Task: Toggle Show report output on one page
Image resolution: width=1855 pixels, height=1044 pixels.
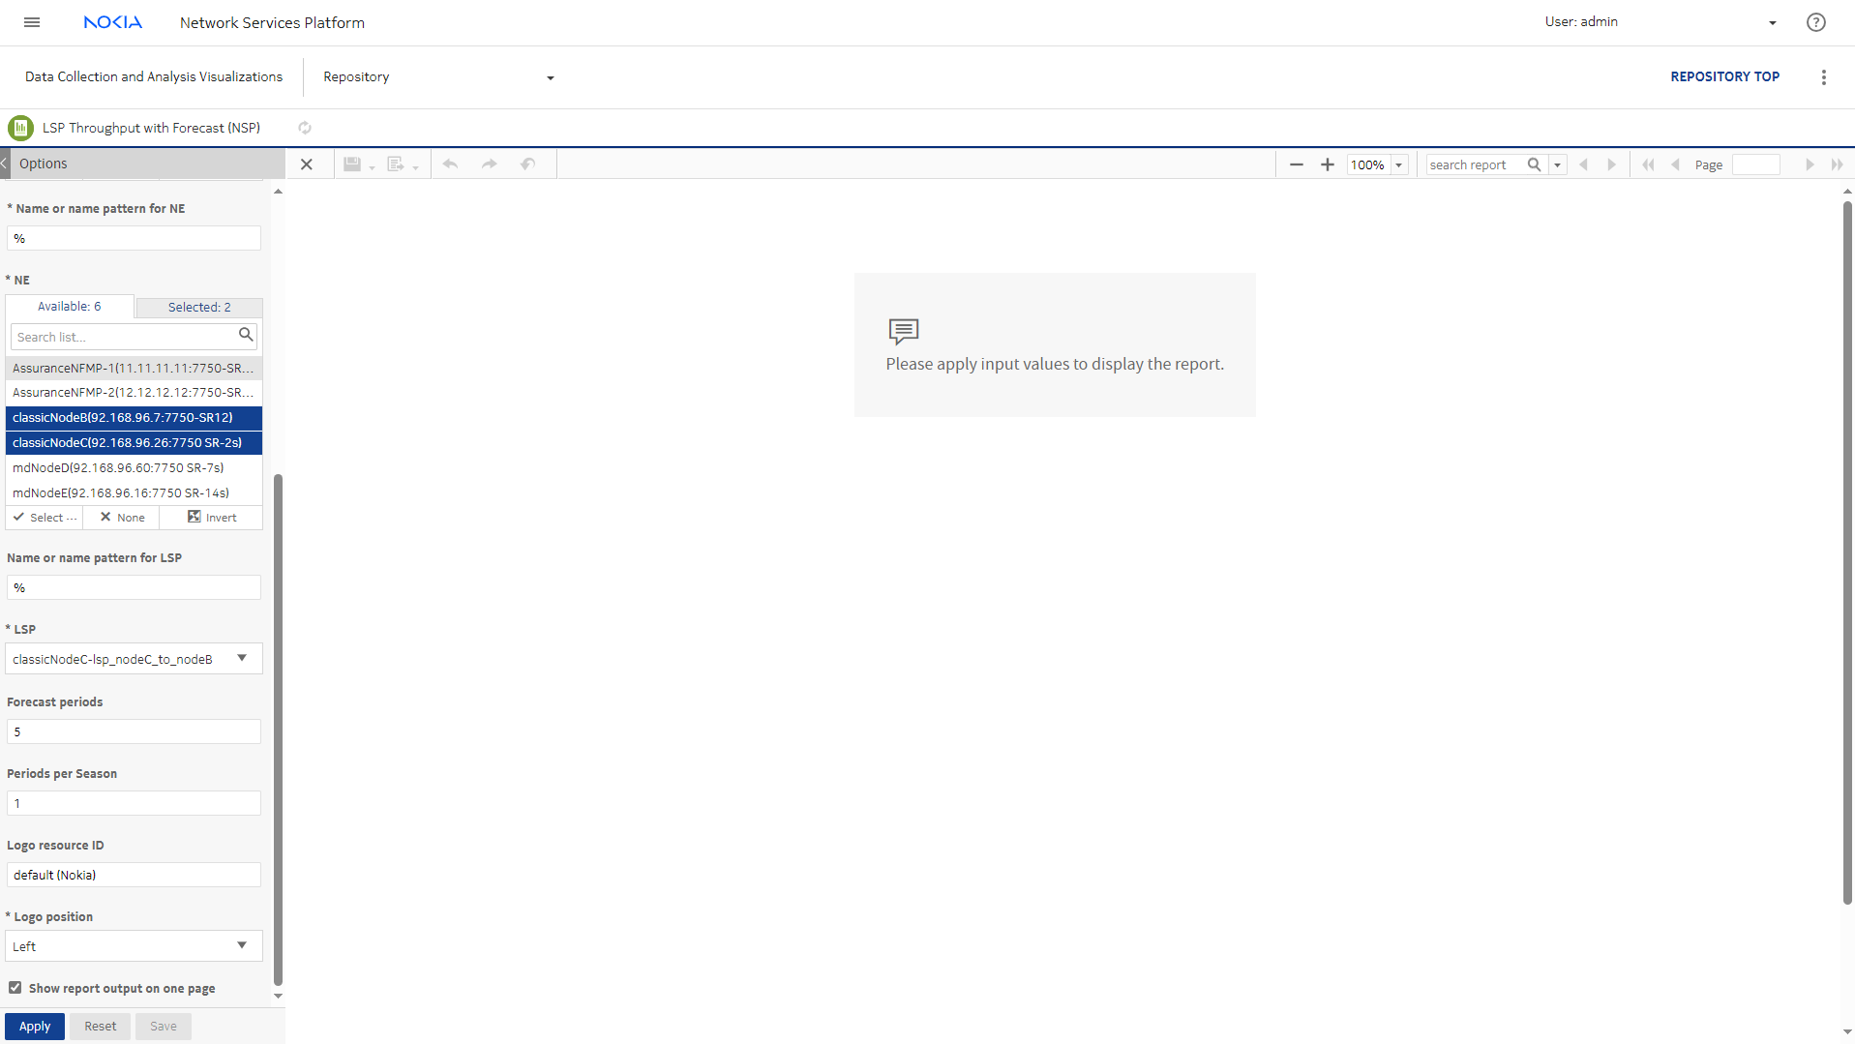Action: click(15, 988)
